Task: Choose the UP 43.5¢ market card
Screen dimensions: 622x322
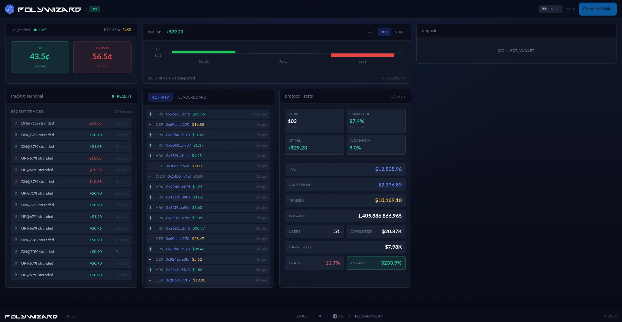Action: coord(40,57)
